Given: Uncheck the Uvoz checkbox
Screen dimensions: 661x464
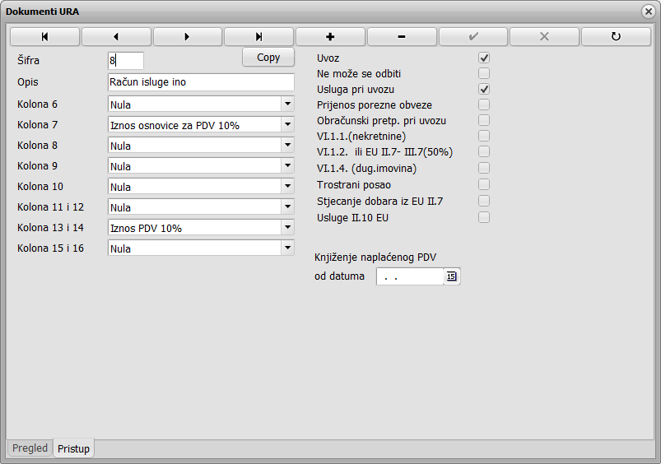Looking at the screenshot, I should tap(484, 58).
